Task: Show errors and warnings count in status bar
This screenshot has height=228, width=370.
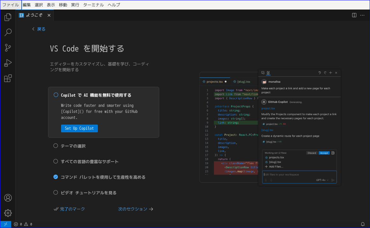Action: [x=23, y=224]
